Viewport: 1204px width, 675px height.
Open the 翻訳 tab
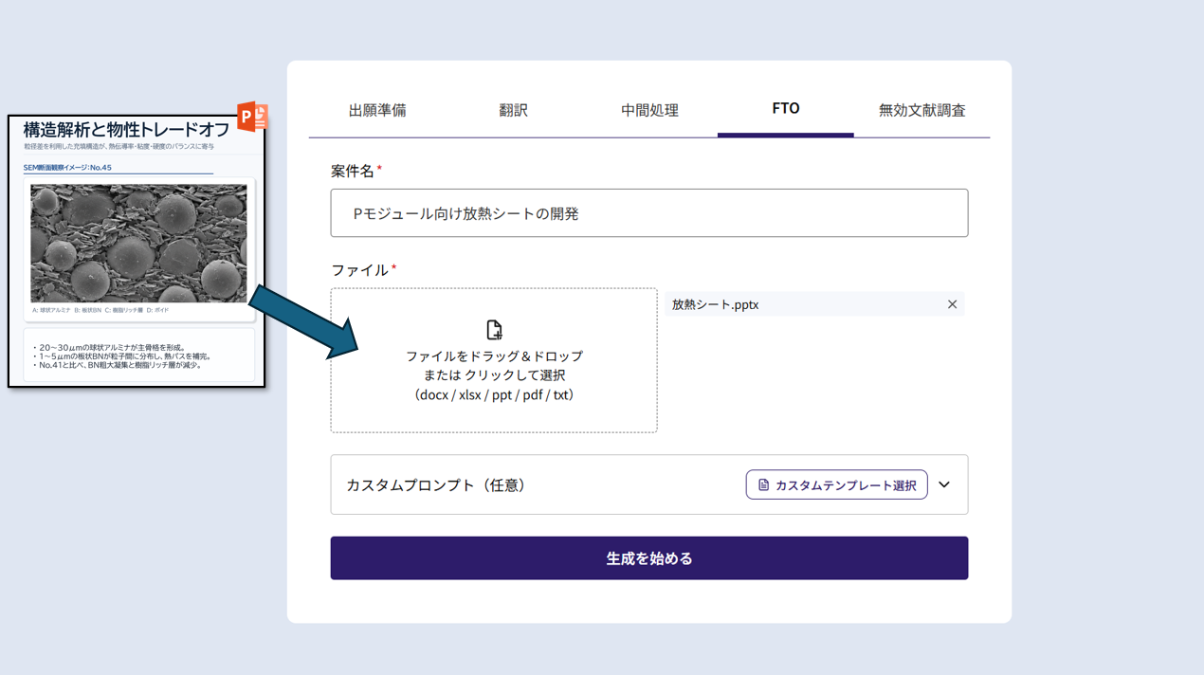513,110
